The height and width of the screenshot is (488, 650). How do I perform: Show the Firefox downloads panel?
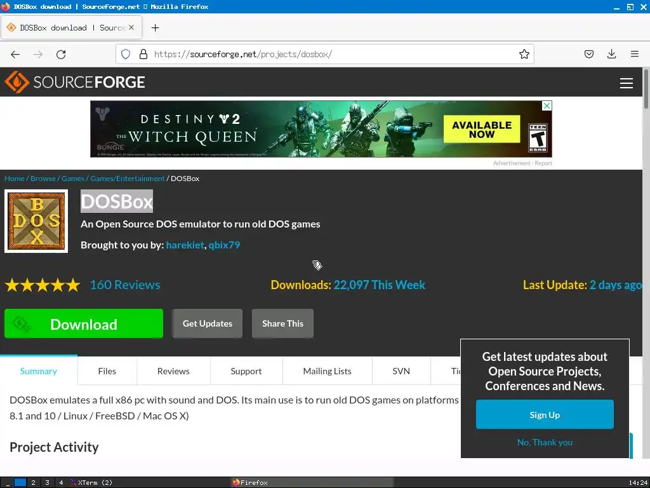pyautogui.click(x=611, y=54)
